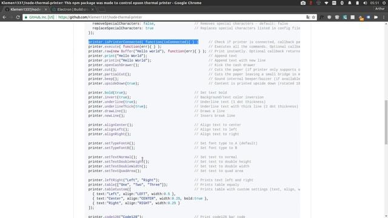
Task: Open the camera indicator in the top panel
Action: pyautogui.click(x=303, y=3)
